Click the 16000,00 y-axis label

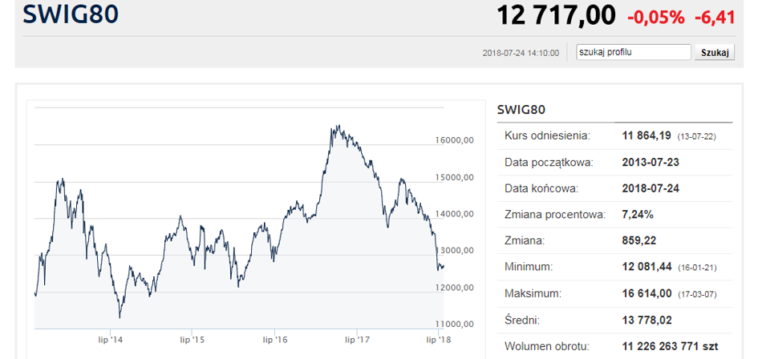456,140
